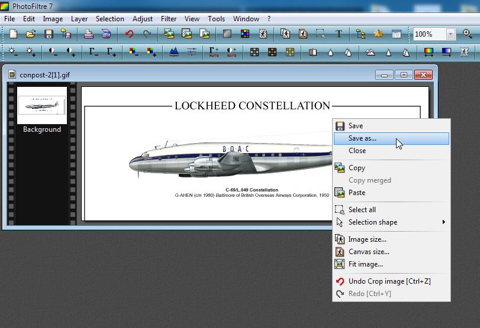
Task: Click the Print icon in toolbar
Action: click(x=88, y=34)
